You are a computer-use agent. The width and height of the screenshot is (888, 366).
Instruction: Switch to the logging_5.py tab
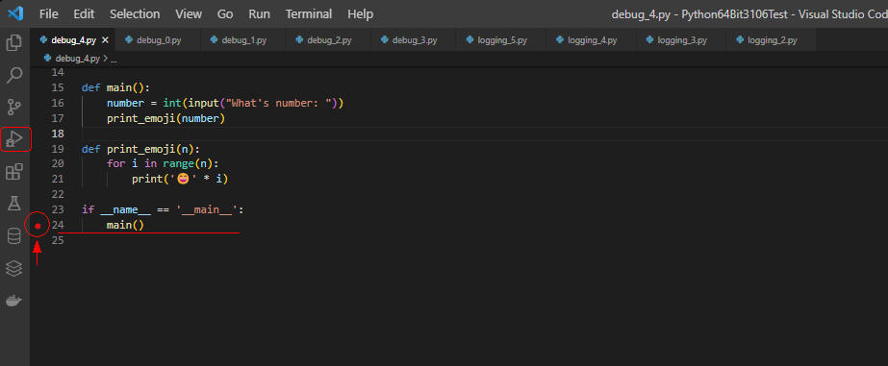pos(501,40)
